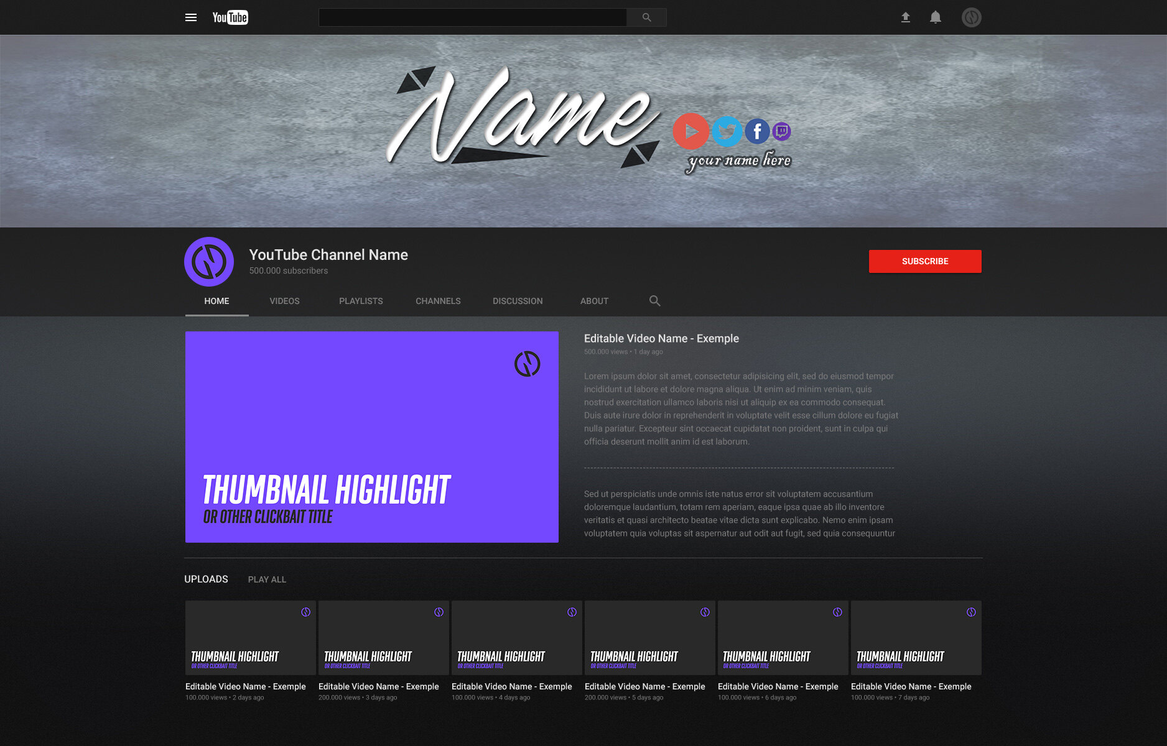1167x746 pixels.
Task: Open the Playlists tab
Action: pyautogui.click(x=361, y=301)
